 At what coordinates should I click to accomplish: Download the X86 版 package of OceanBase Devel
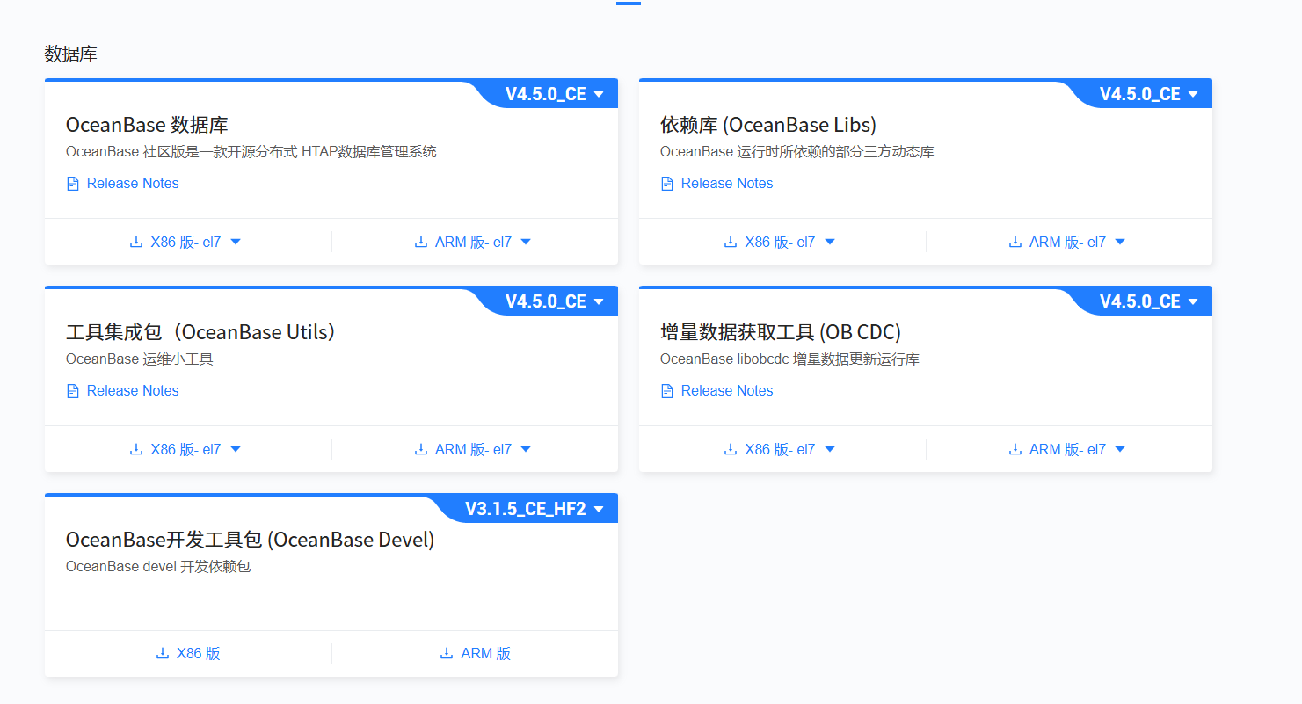(187, 653)
